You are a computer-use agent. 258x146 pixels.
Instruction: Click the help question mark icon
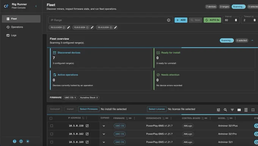15,141
